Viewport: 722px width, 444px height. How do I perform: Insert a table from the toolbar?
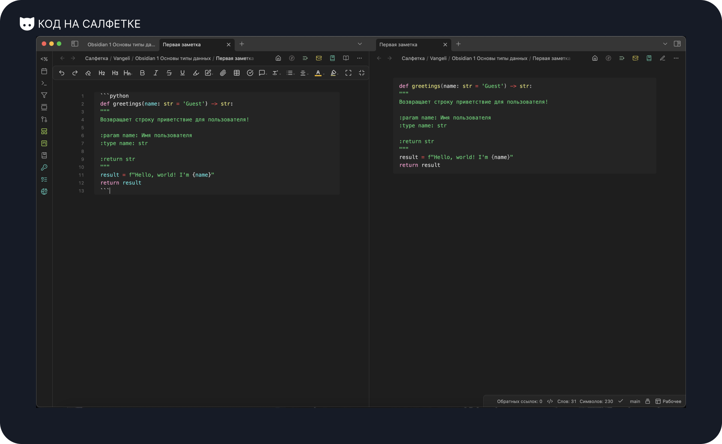tap(237, 73)
